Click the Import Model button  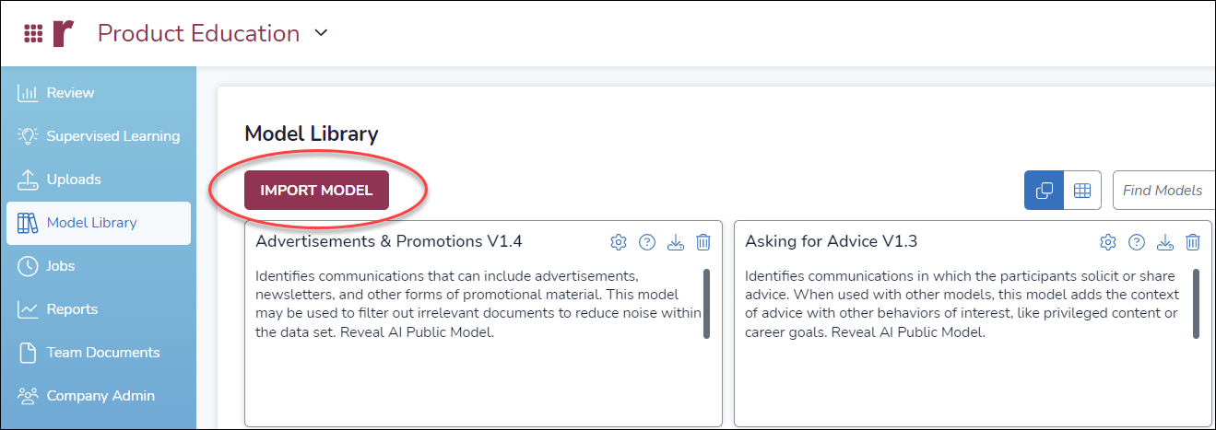click(x=316, y=191)
